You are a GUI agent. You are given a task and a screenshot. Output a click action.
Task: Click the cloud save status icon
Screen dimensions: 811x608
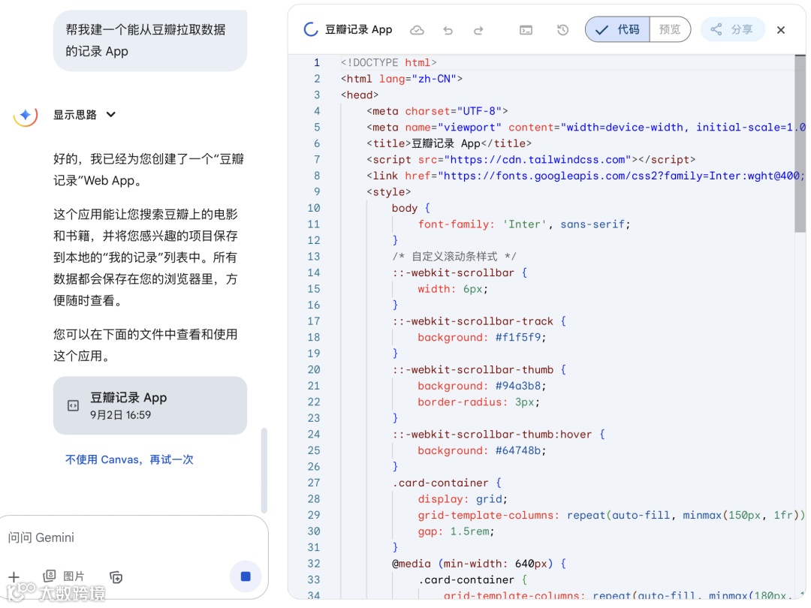coord(417,31)
